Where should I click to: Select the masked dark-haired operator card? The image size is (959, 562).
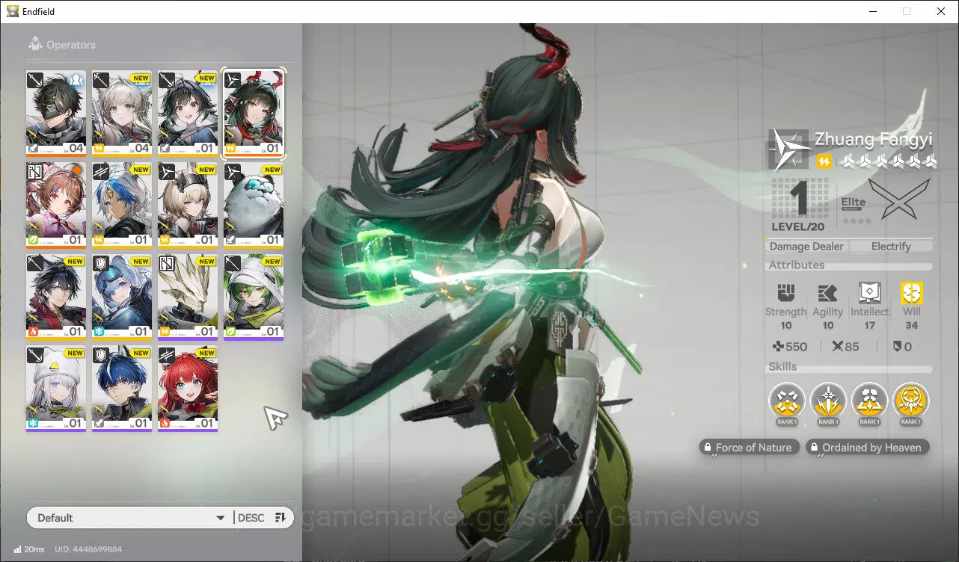(x=56, y=113)
